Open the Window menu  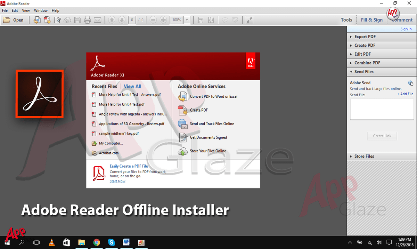click(x=41, y=10)
